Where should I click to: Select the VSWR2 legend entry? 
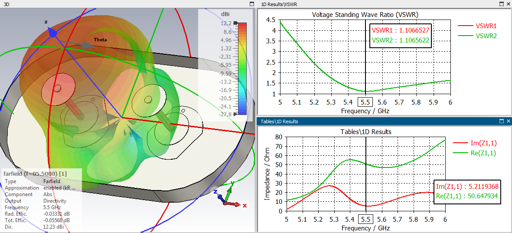[477, 36]
